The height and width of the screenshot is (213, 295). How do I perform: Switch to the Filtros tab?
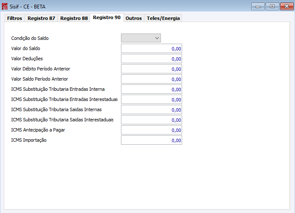click(14, 18)
